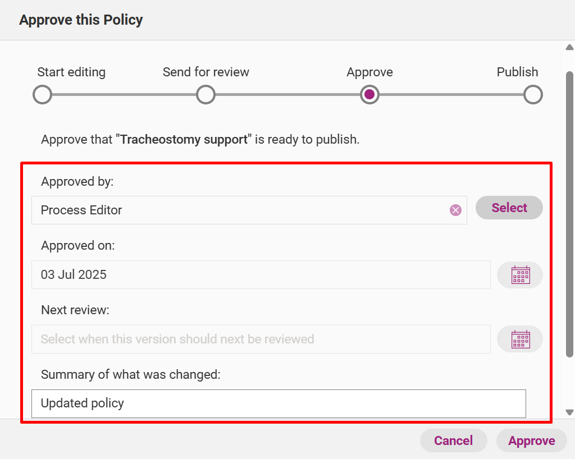Click the Summary of changes text box
The width and height of the screenshot is (575, 459).
(x=279, y=403)
